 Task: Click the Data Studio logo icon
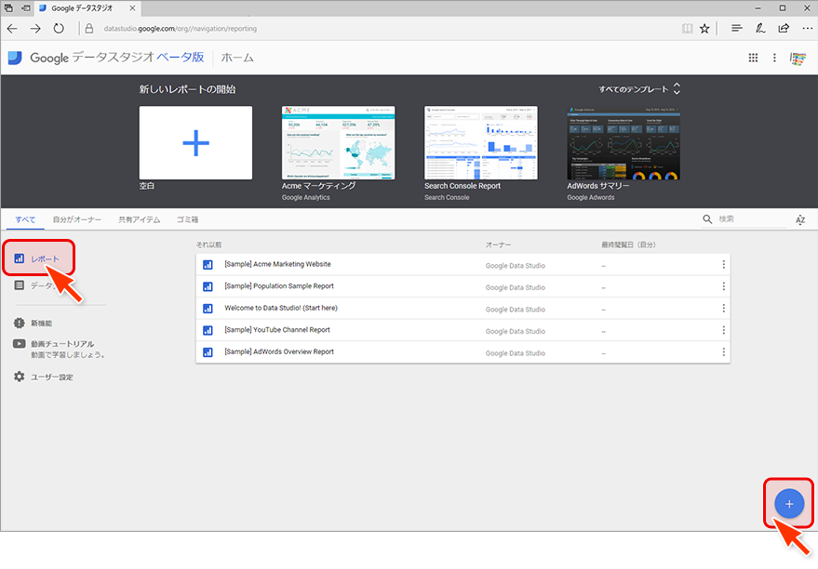coord(15,58)
